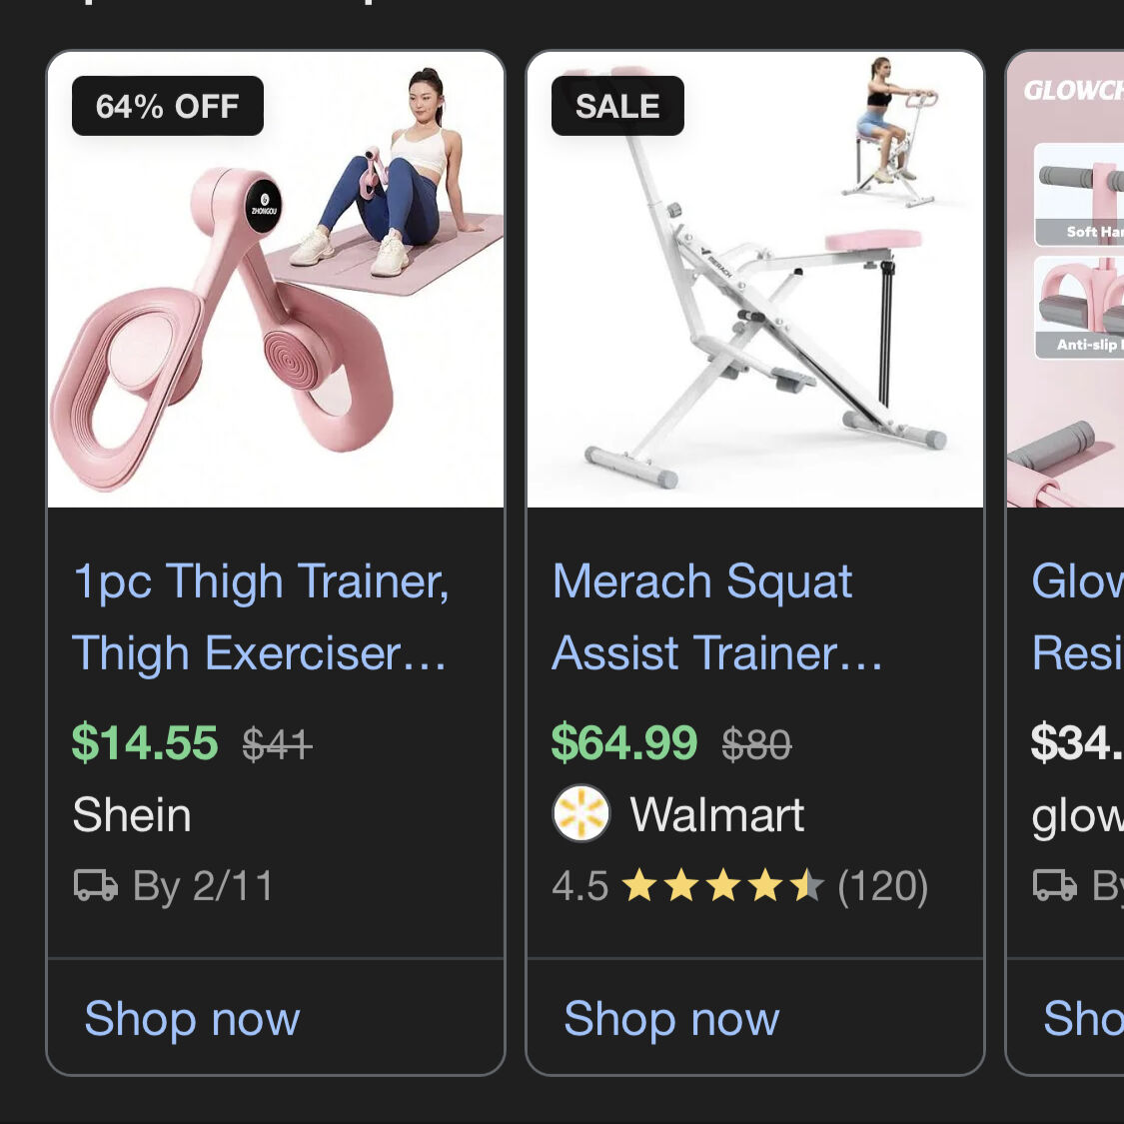Open 1pc Thigh Trainer product title link

(261, 617)
